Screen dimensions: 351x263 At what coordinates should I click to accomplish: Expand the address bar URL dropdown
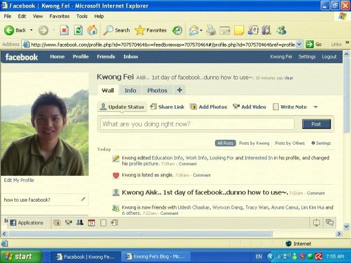tap(299, 44)
